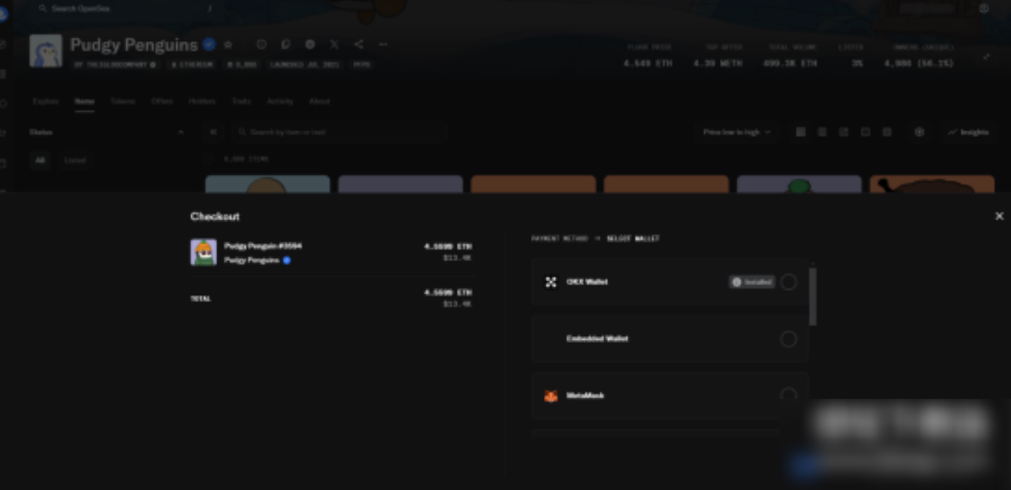Collapse the Status filter section

[x=180, y=133]
